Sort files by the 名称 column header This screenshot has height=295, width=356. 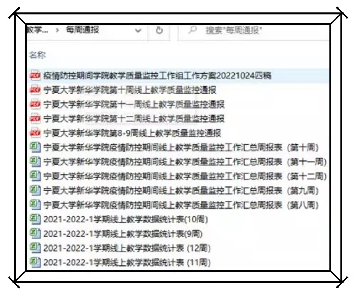click(x=37, y=55)
